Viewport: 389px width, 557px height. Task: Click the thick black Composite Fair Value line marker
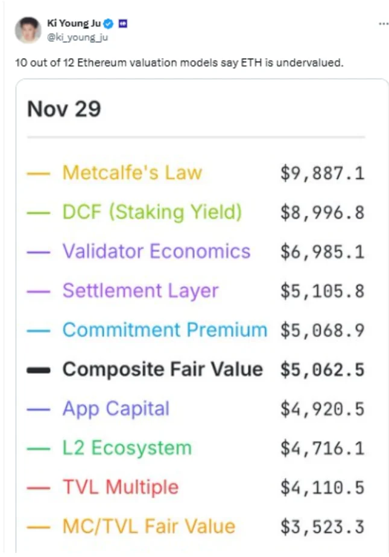coord(39,370)
